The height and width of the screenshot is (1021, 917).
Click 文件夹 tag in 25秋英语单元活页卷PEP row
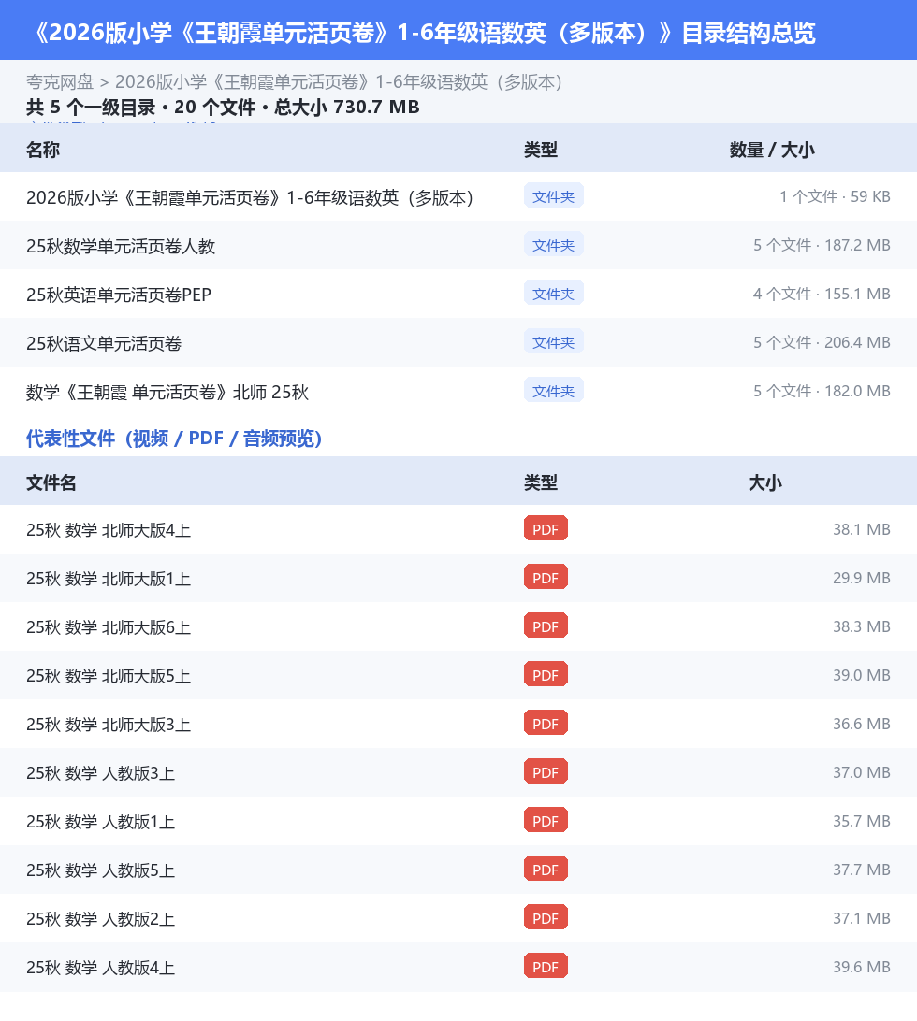point(553,294)
